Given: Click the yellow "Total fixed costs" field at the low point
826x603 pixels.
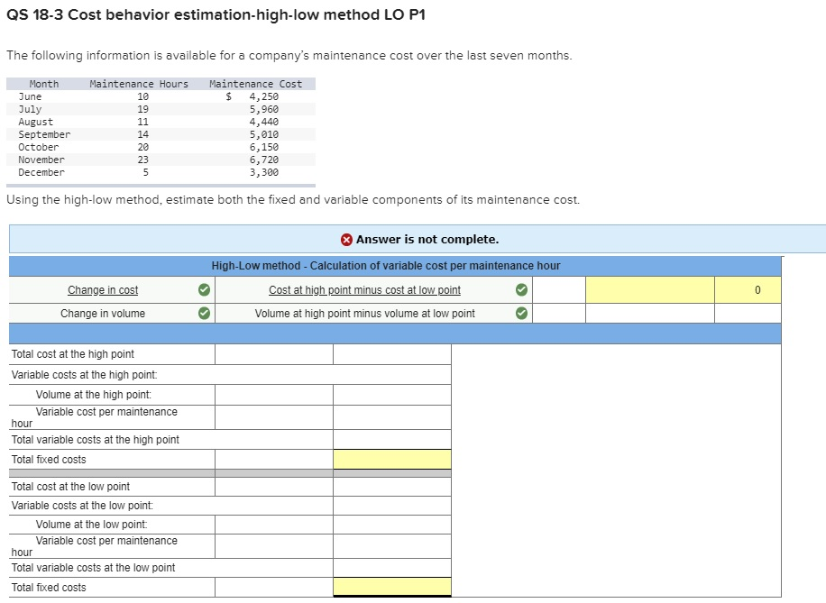Looking at the screenshot, I should click(x=391, y=586).
